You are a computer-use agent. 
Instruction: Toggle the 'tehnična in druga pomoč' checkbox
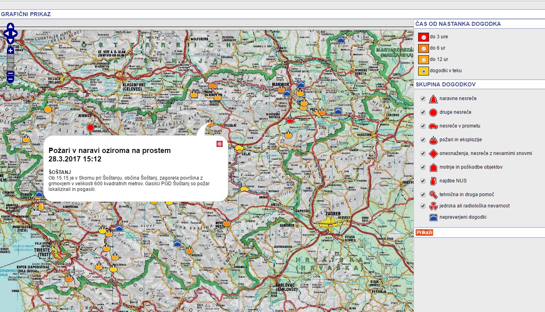423,195
